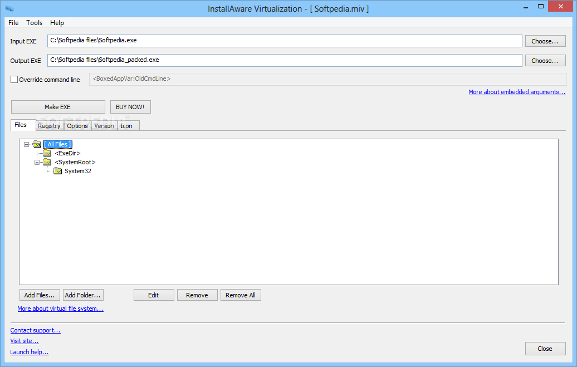Click the InstallAware app icon in title bar
Screen dimensions: 577x367
tap(9, 8)
